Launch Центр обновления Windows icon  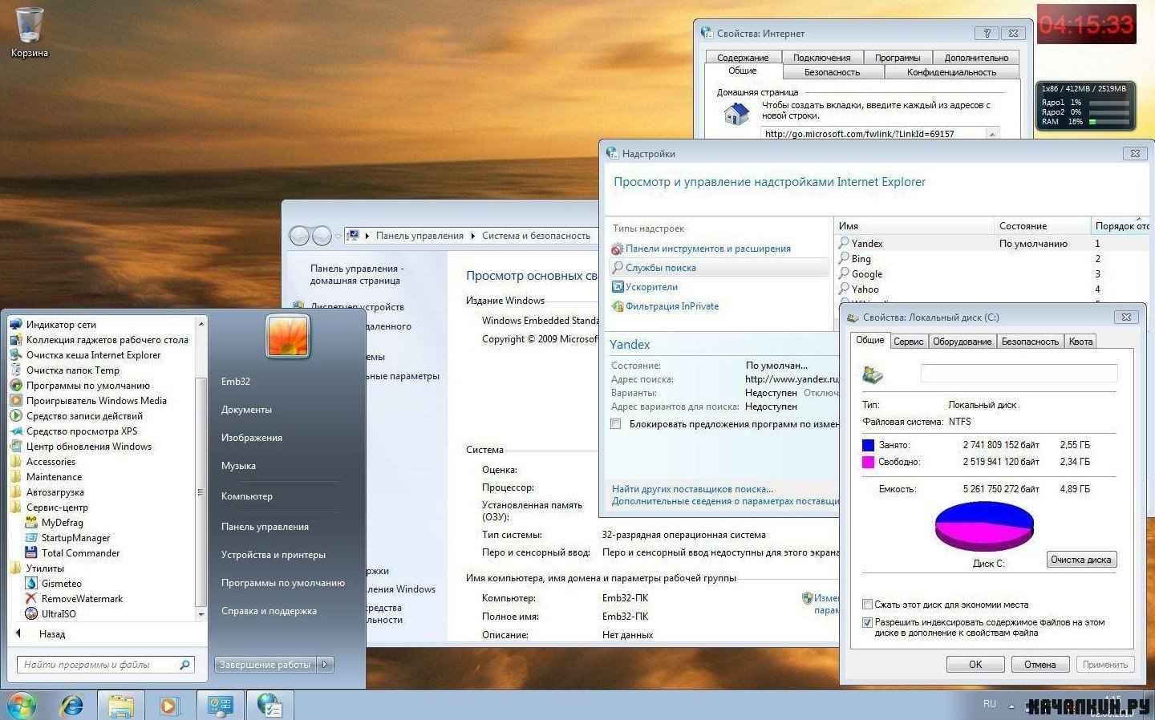pos(16,447)
